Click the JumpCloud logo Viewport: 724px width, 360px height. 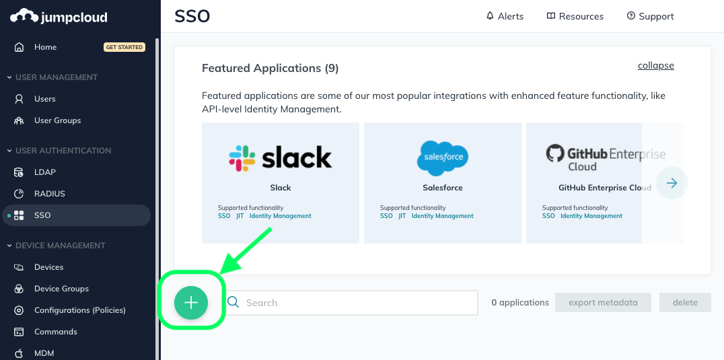tap(59, 17)
